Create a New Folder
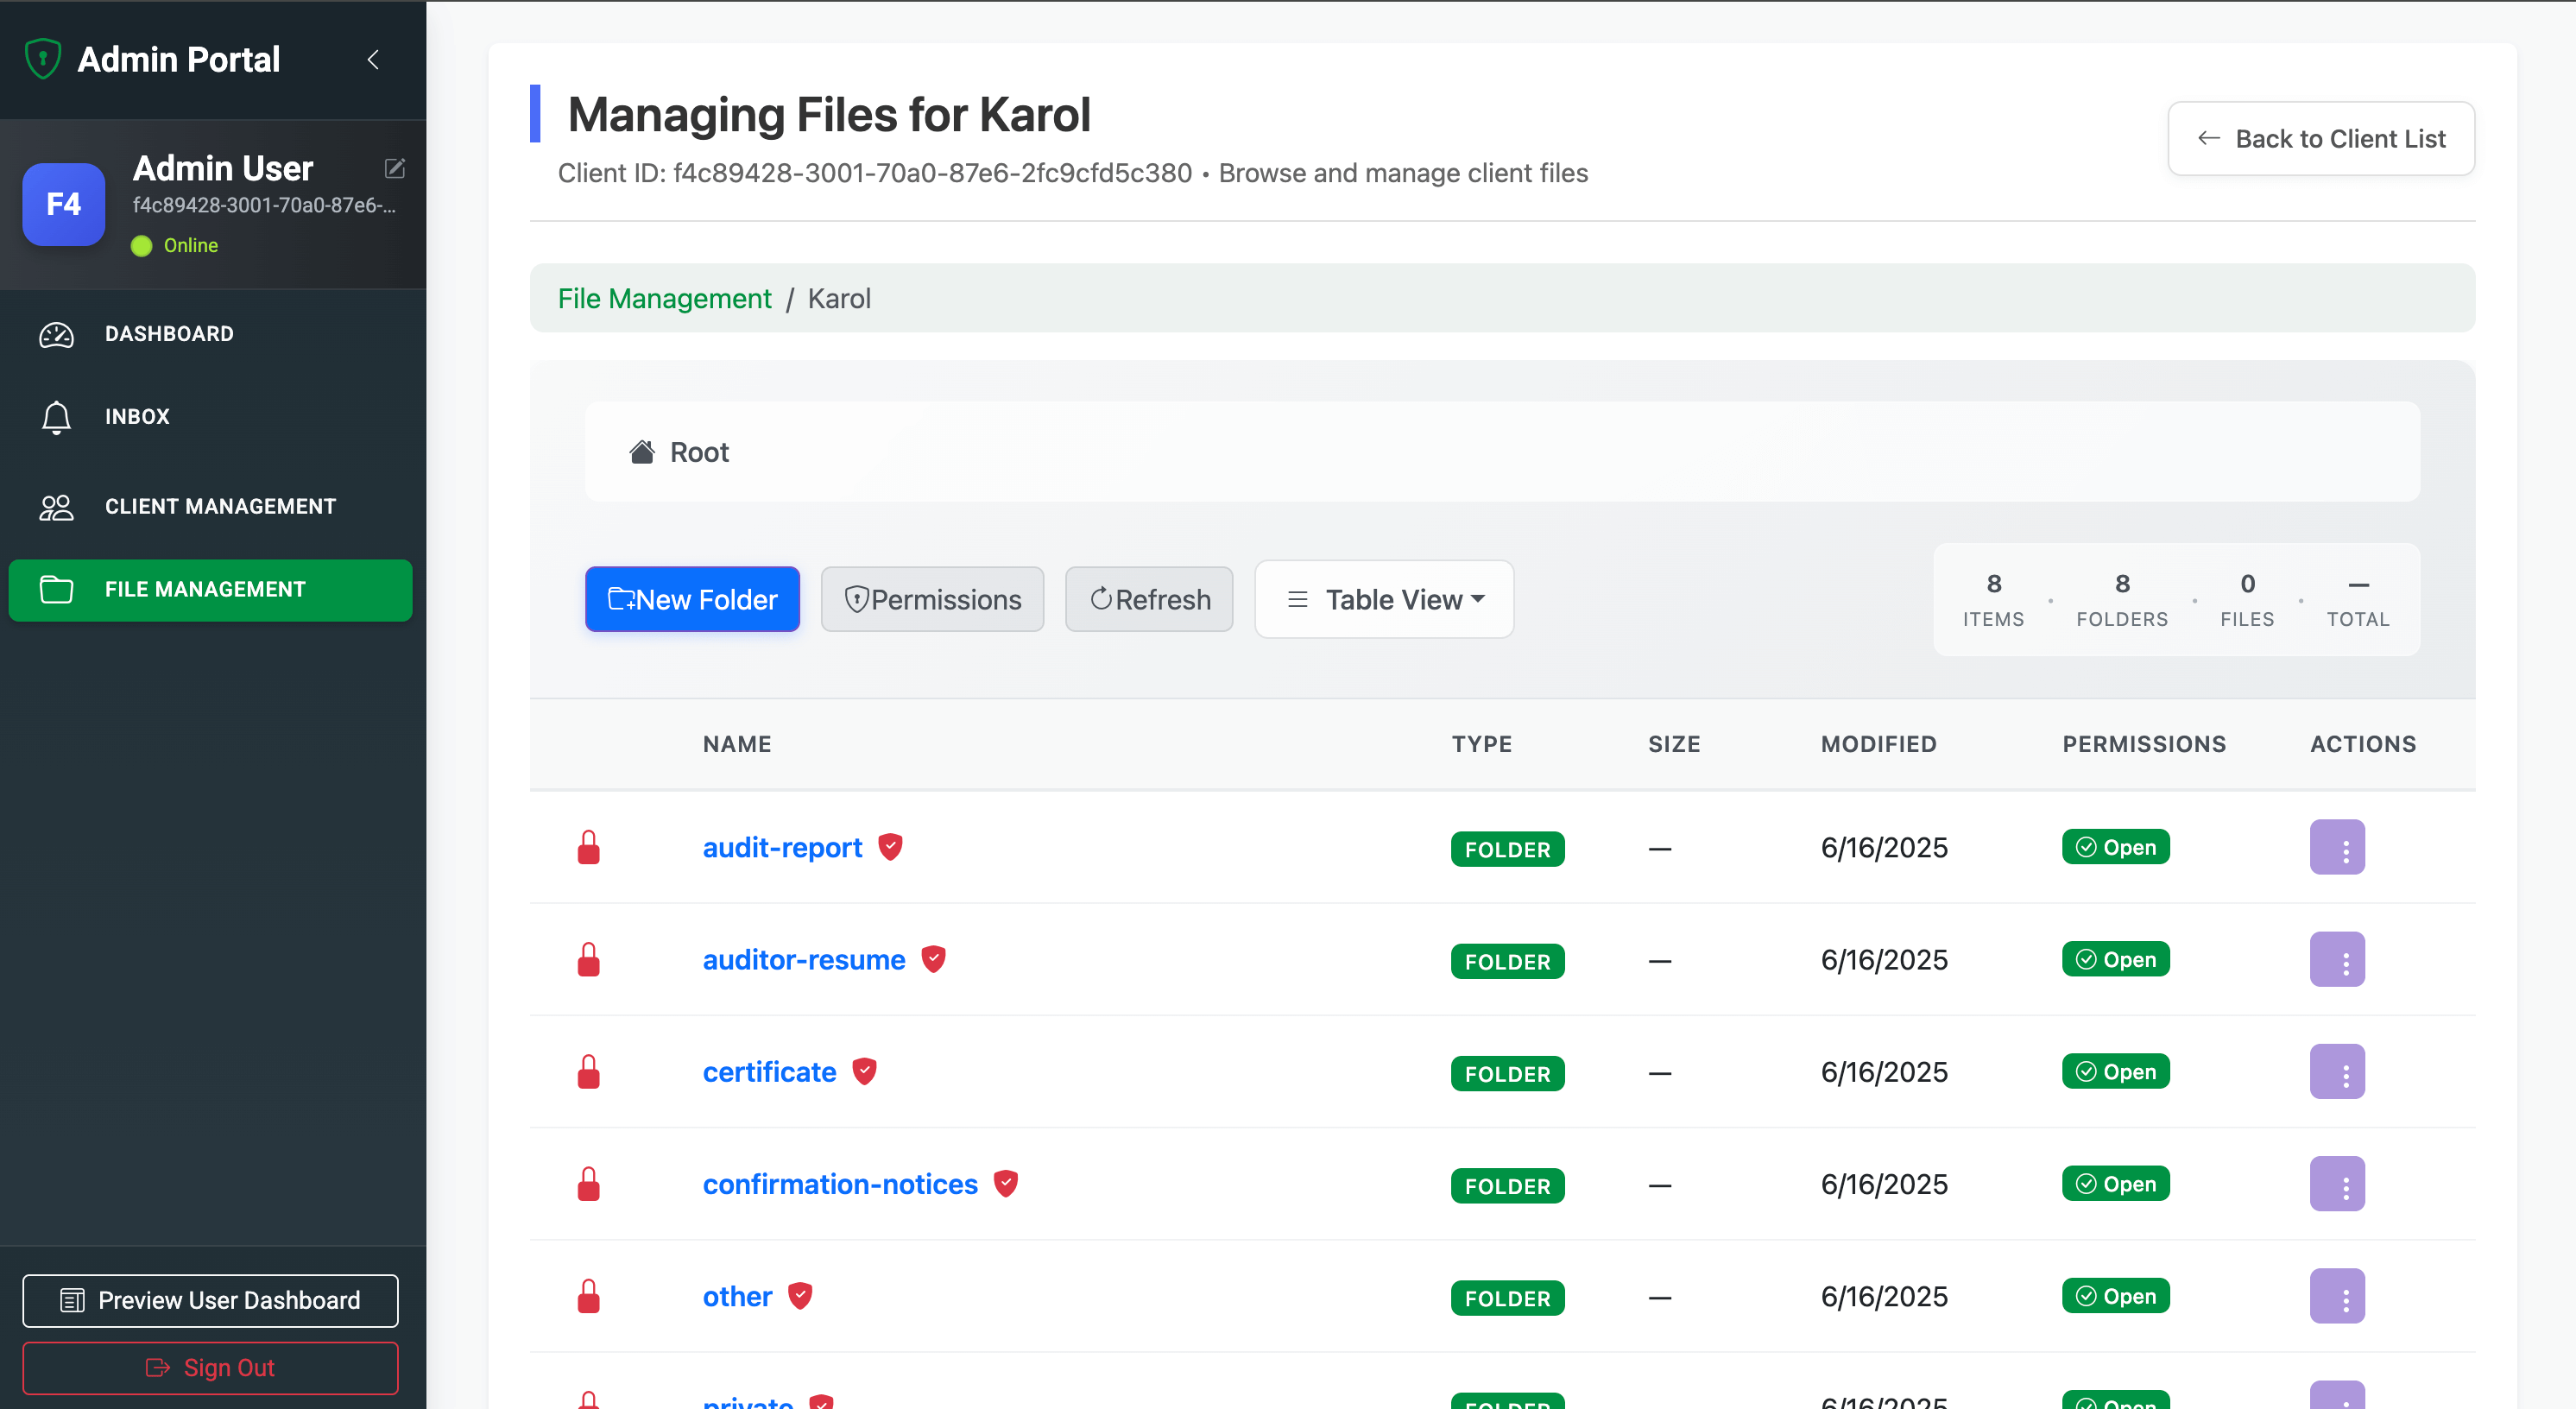 (692, 598)
